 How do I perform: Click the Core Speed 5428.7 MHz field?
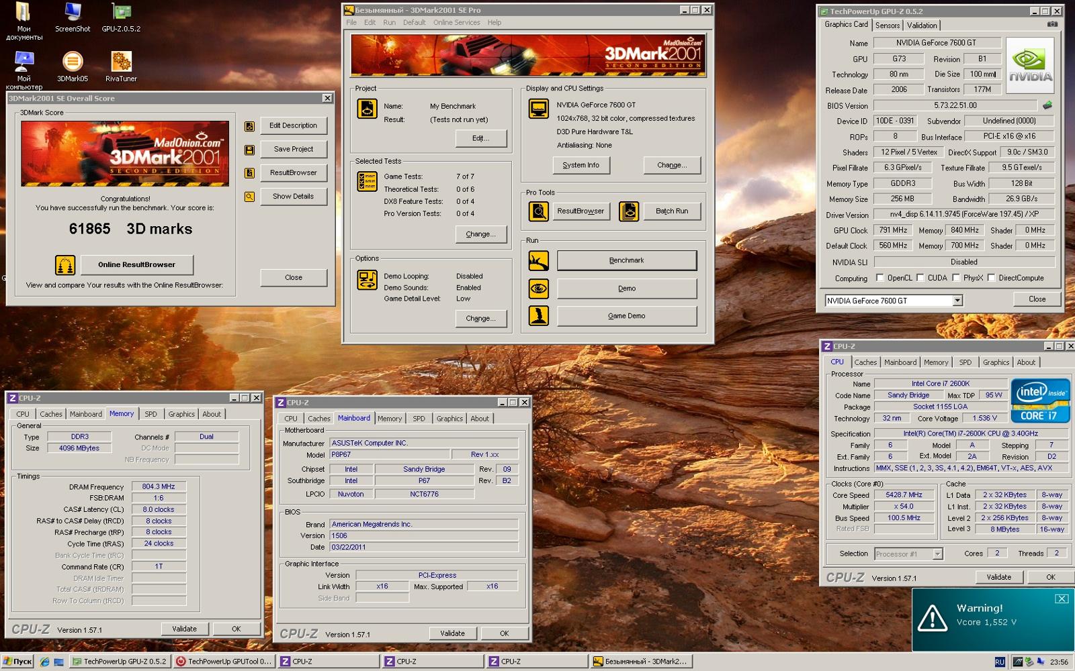coord(904,495)
